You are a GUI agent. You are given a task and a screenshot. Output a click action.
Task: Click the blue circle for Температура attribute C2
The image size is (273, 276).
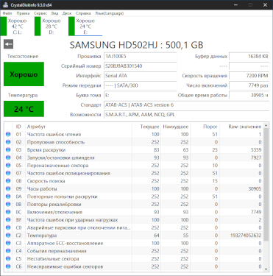[8, 236]
